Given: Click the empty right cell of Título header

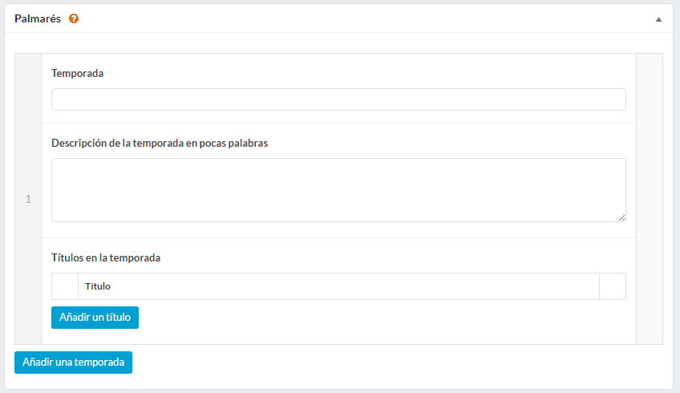Looking at the screenshot, I should pos(613,286).
